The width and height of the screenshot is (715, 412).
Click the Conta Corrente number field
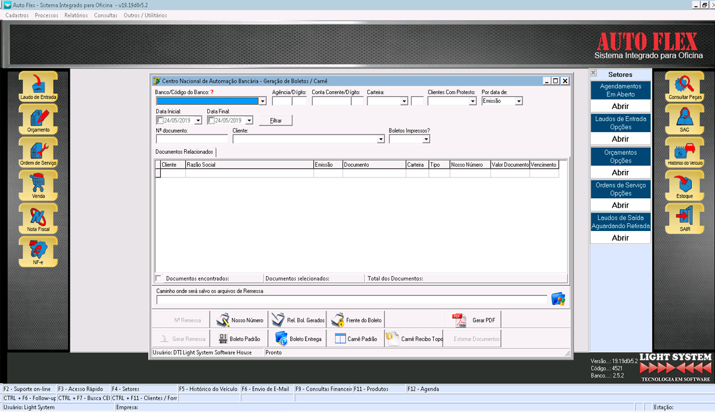[x=331, y=101]
